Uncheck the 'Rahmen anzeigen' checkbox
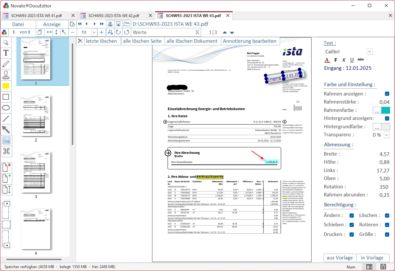The width and height of the screenshot is (395, 271). tap(387, 94)
